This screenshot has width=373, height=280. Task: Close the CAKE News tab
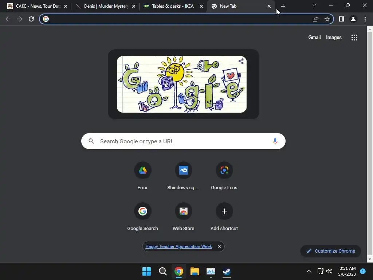66,6
